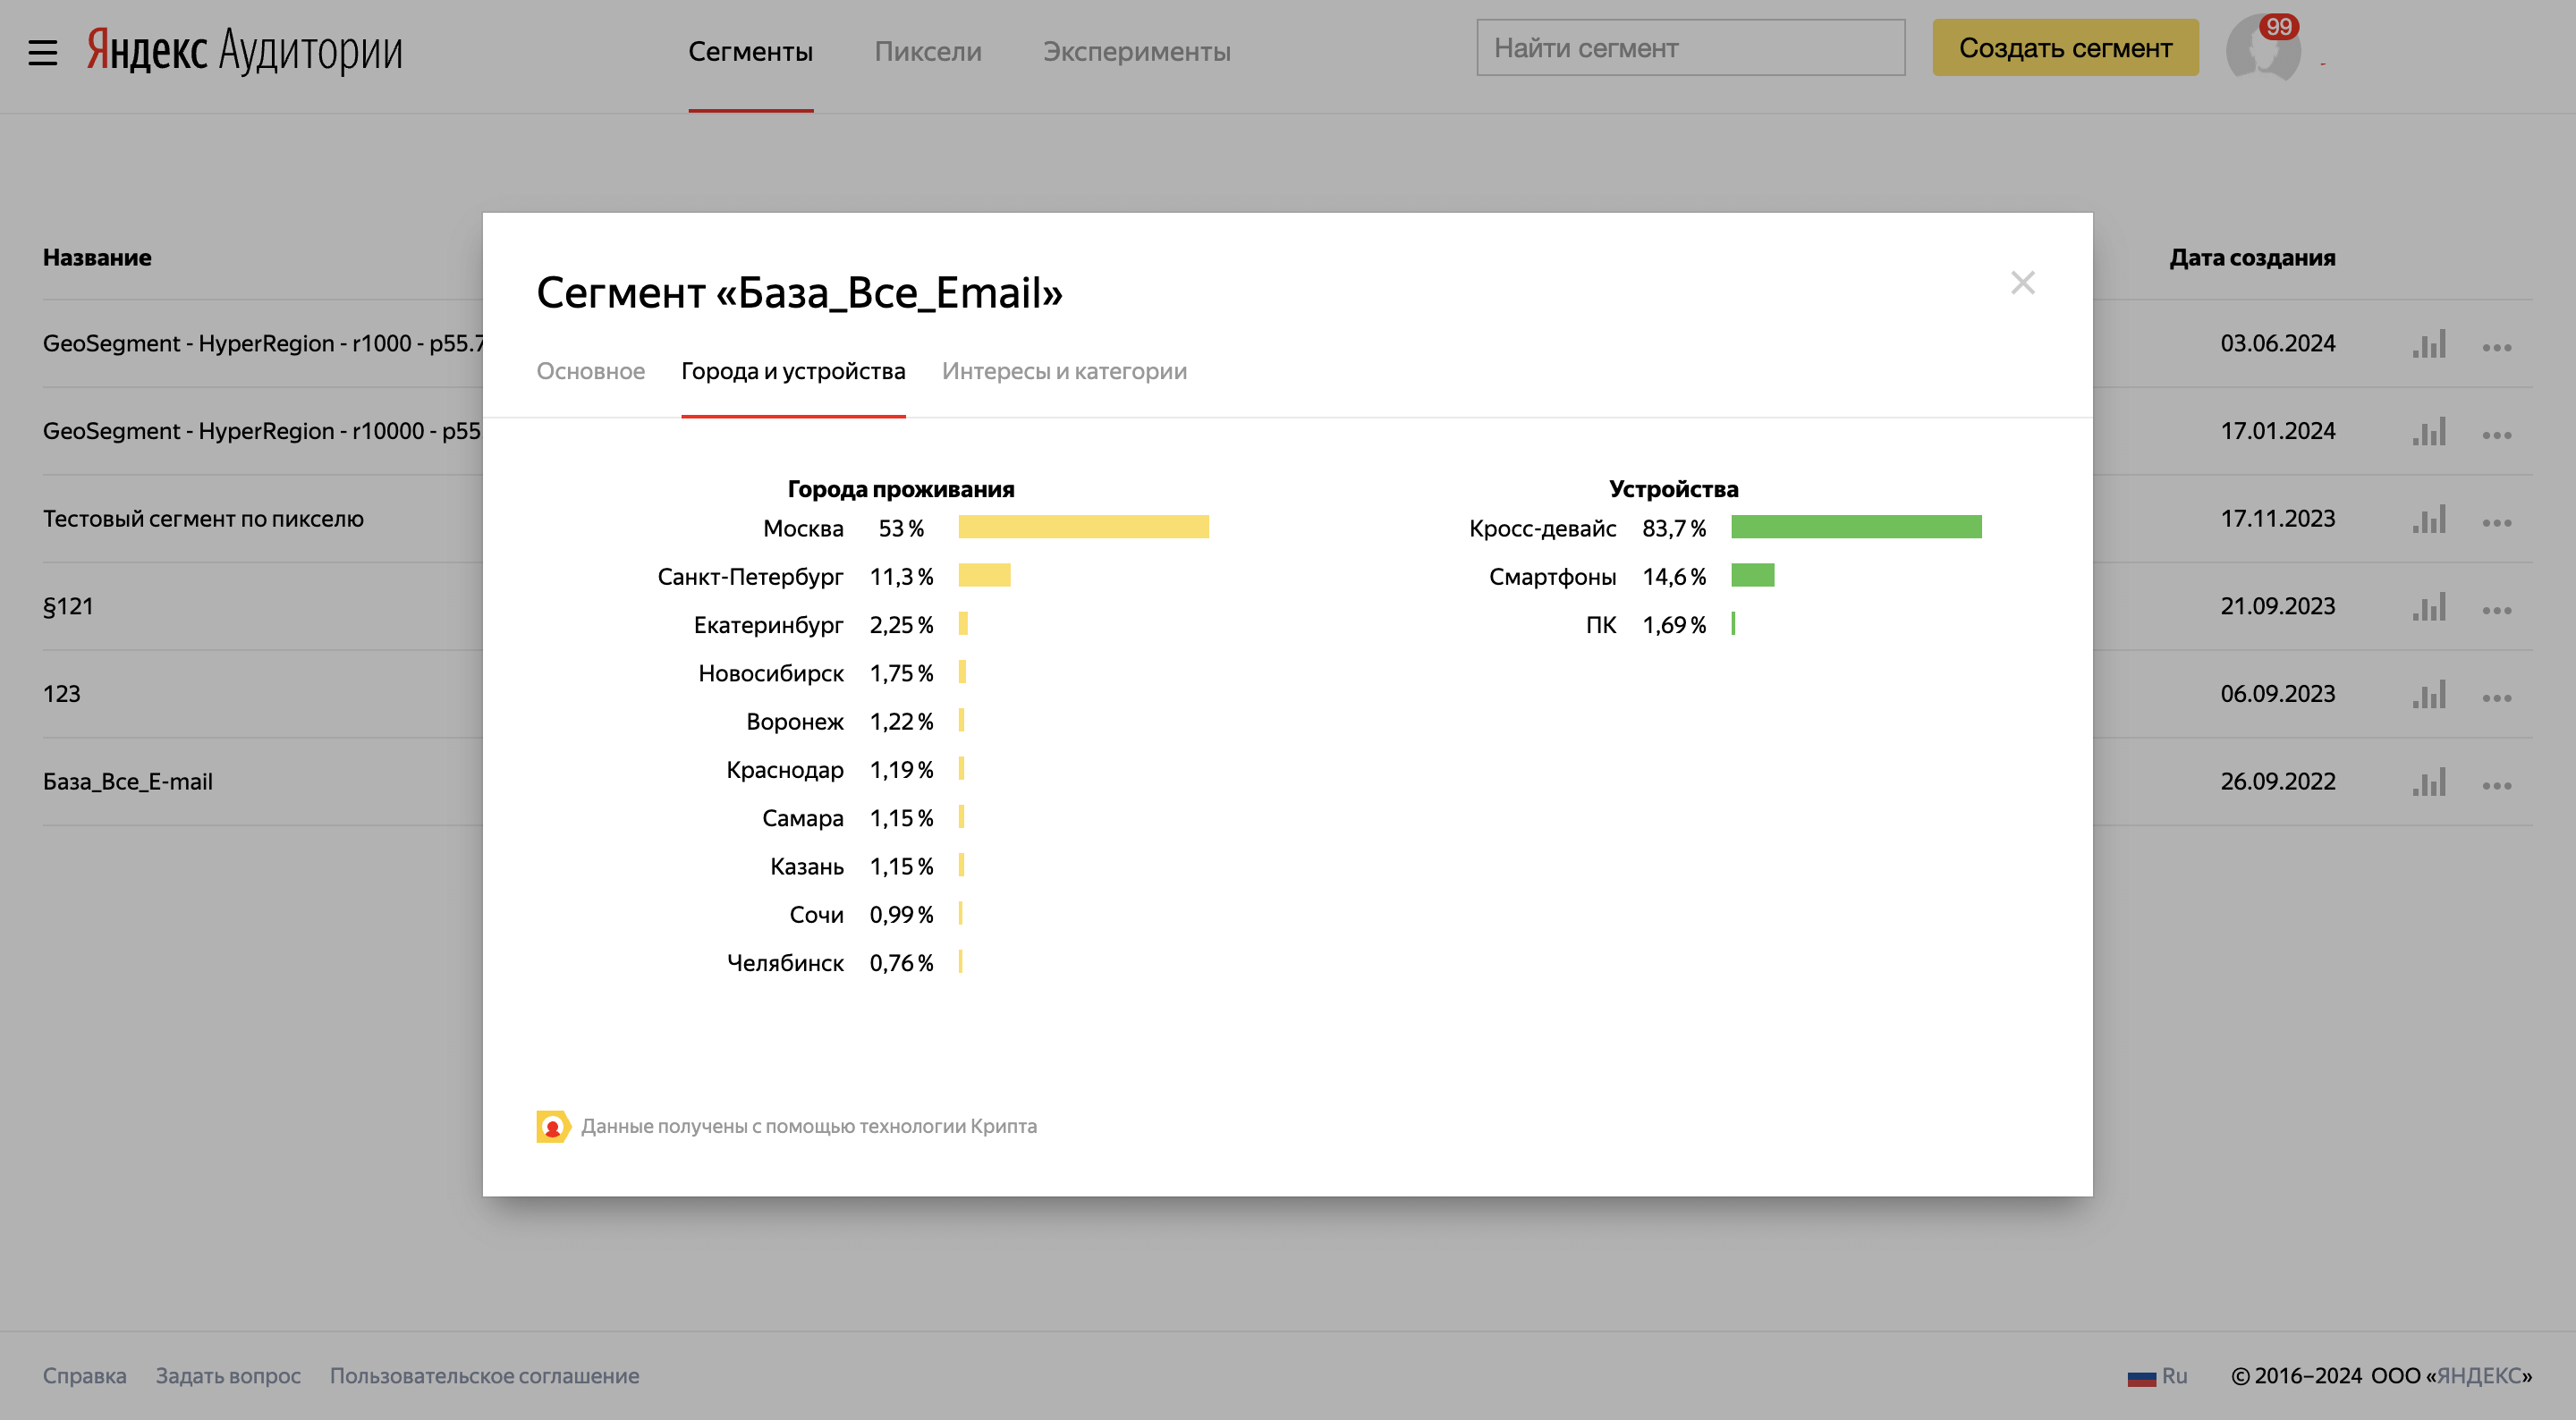Switch to the Основное tab
Viewport: 2576px width, 1420px height.
(x=591, y=371)
